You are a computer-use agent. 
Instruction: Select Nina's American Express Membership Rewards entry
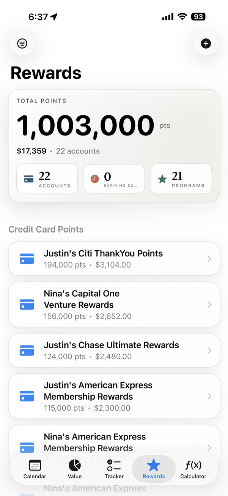114,442
